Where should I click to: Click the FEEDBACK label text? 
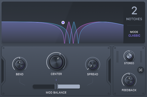129,90
